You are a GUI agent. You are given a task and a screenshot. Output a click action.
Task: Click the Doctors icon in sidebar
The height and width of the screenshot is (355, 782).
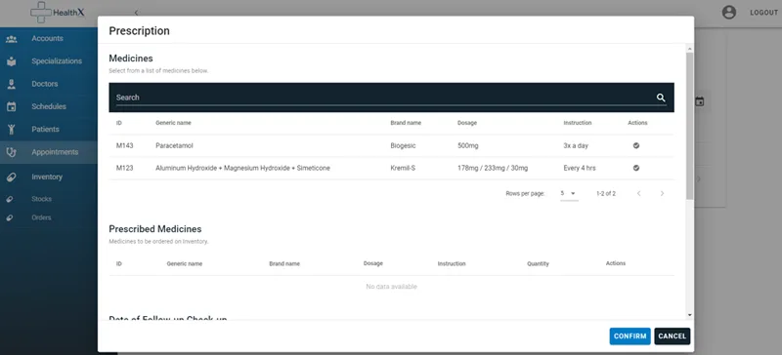click(x=11, y=84)
